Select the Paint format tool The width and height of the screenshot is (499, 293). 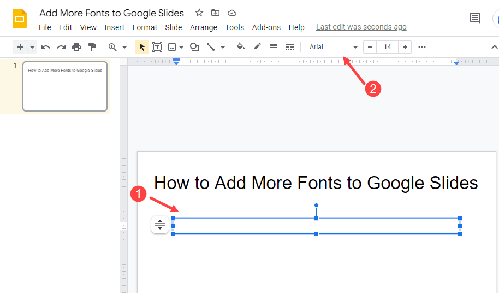92,47
